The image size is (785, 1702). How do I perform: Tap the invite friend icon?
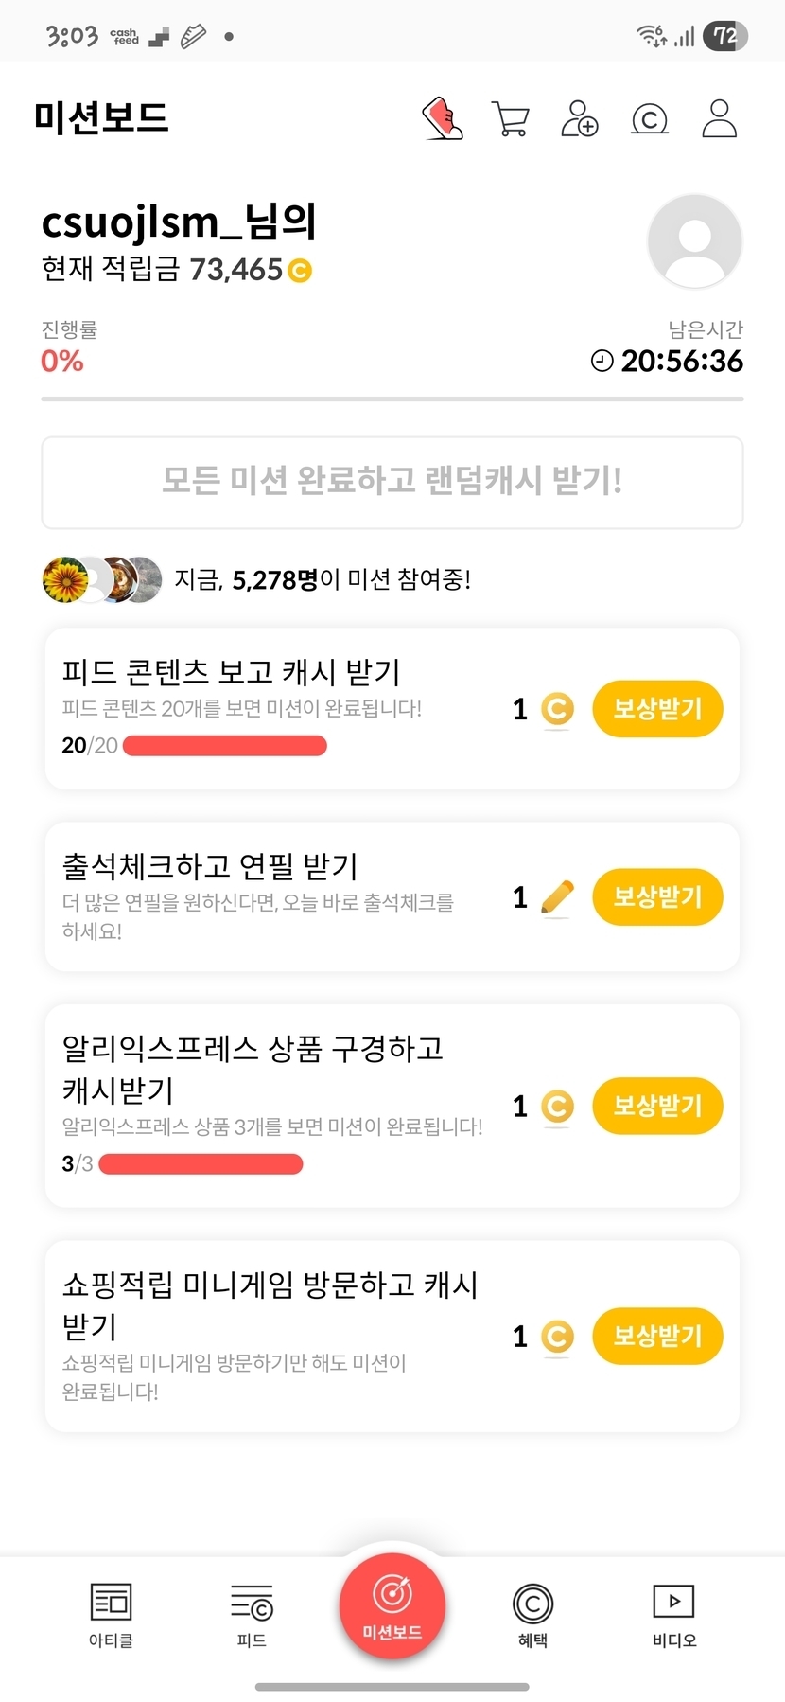pyautogui.click(x=579, y=119)
